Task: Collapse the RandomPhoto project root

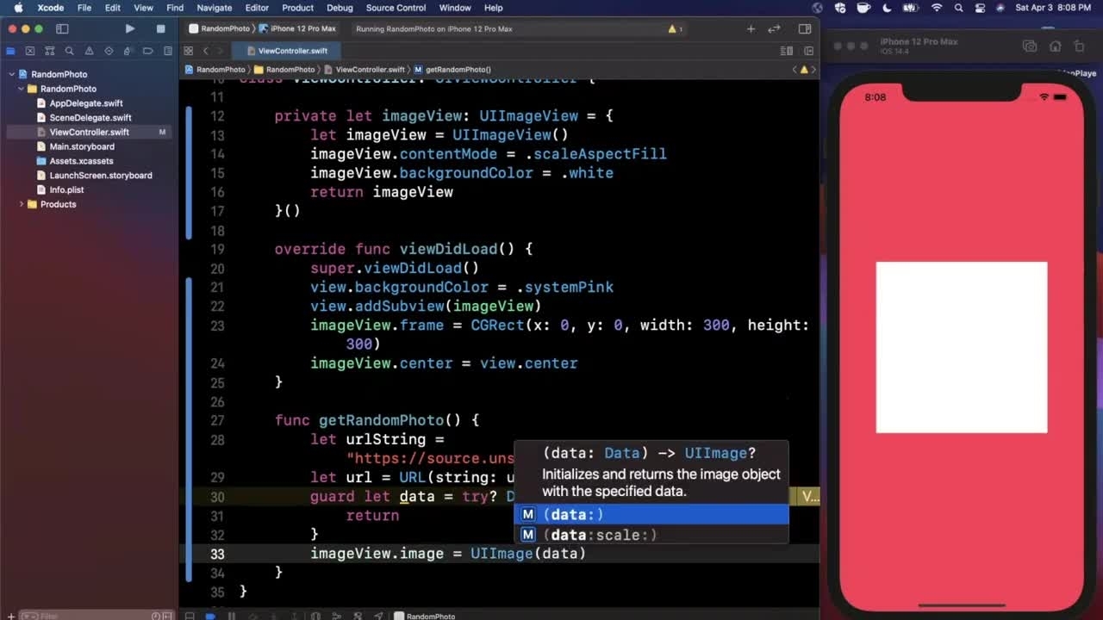Action: (x=13, y=74)
